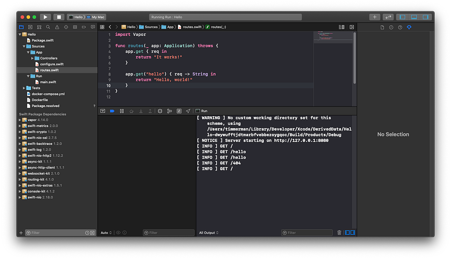Open the All Output dropdown

tap(209, 233)
